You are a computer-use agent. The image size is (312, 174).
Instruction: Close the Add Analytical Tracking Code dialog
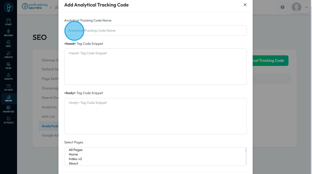coord(245,5)
